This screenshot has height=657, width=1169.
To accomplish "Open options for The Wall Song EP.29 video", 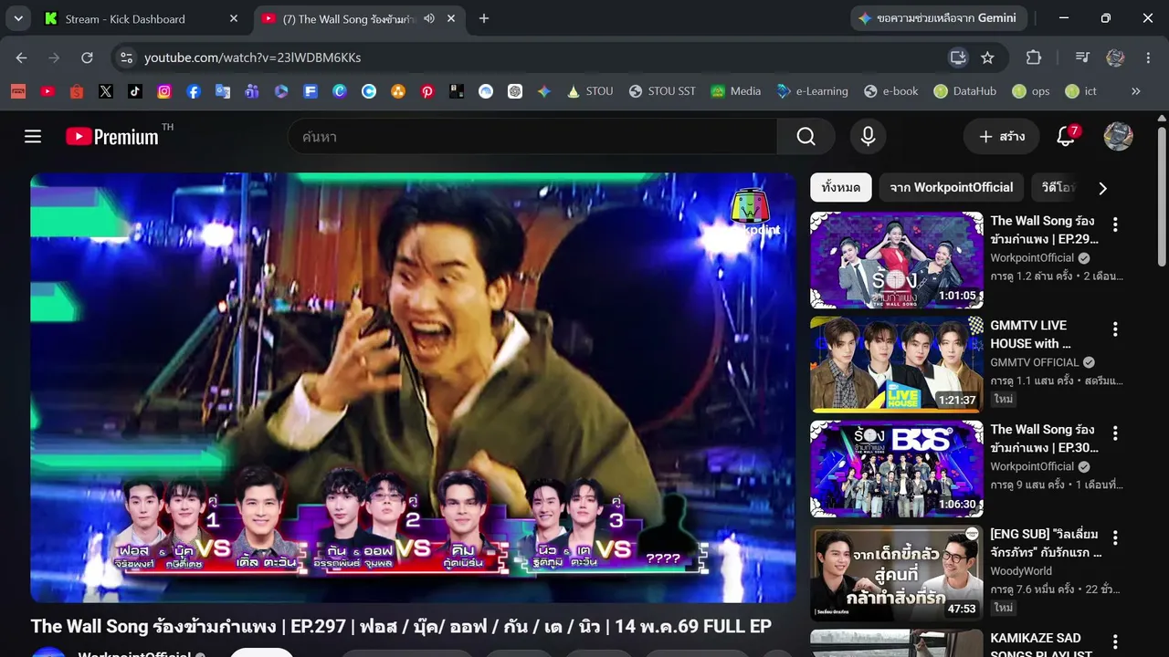I will (1114, 224).
